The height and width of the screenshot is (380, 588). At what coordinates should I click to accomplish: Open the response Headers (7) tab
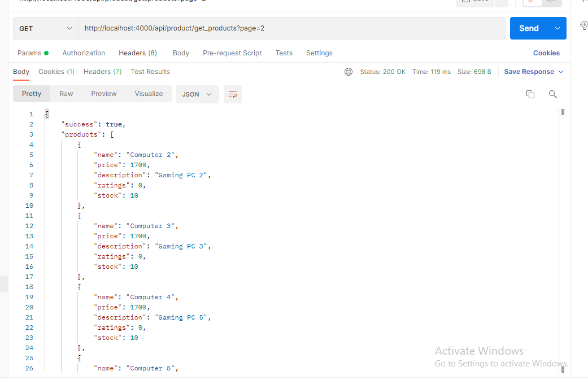102,72
